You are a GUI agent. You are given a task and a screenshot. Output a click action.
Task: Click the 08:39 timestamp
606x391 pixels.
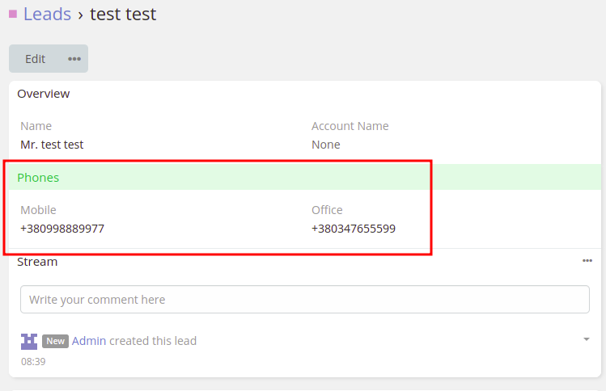click(33, 362)
